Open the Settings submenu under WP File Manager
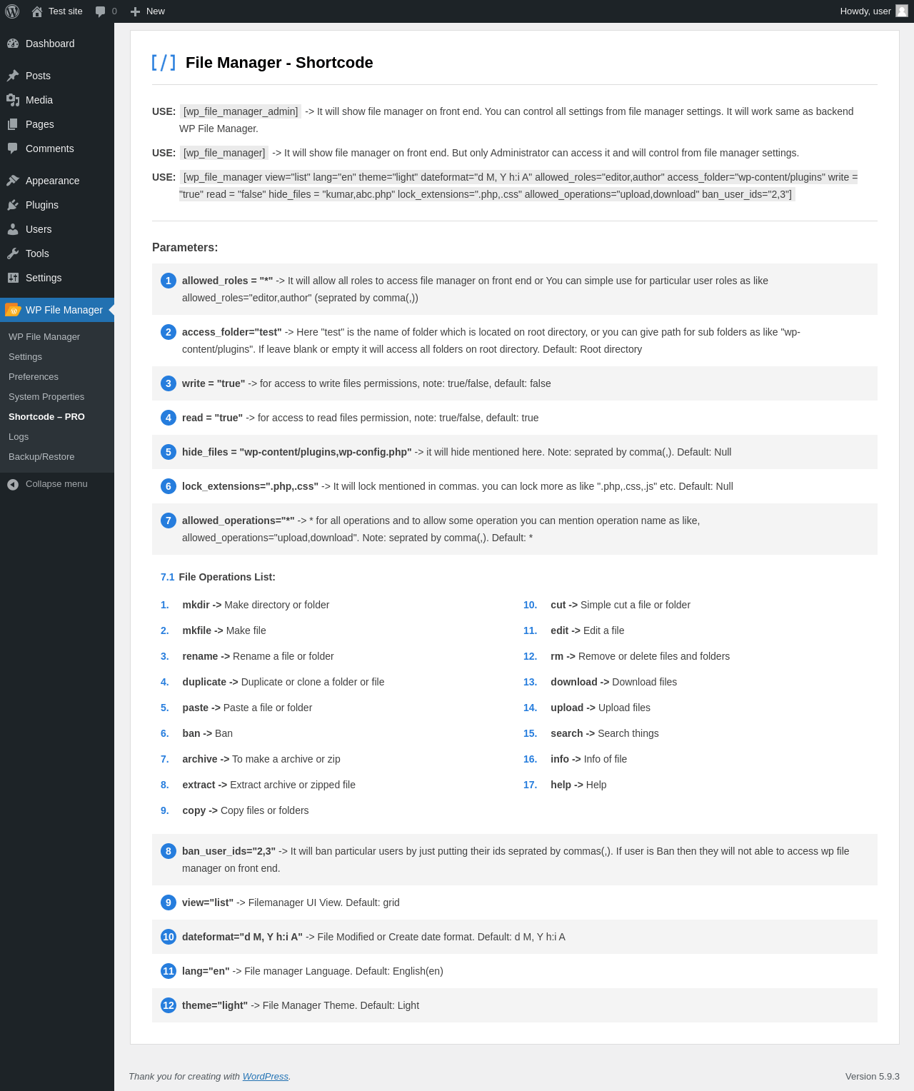 (25, 357)
